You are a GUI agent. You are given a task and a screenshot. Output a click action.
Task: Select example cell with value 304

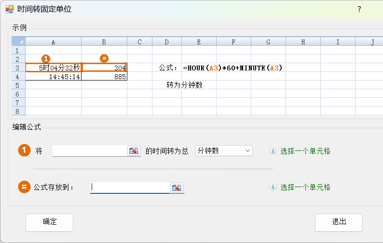104,68
